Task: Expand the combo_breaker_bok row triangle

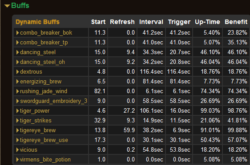Action: [x=17, y=33]
